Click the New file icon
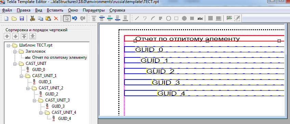 coord(6,18)
